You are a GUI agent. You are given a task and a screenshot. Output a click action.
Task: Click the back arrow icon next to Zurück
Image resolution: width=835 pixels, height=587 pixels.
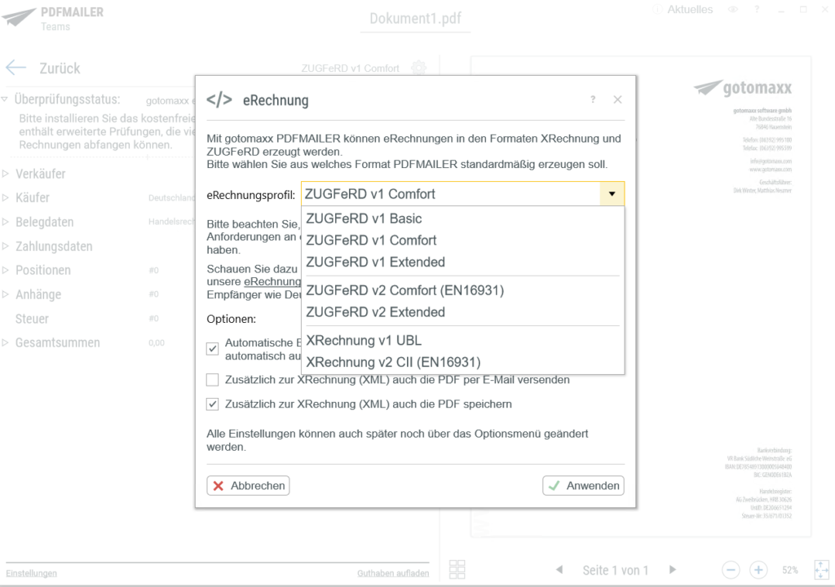point(16,68)
